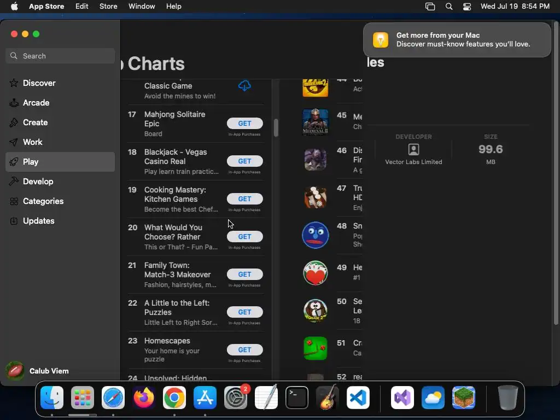Image resolution: width=560 pixels, height=420 pixels.
Task: Open the Store menu
Action: 108,6
